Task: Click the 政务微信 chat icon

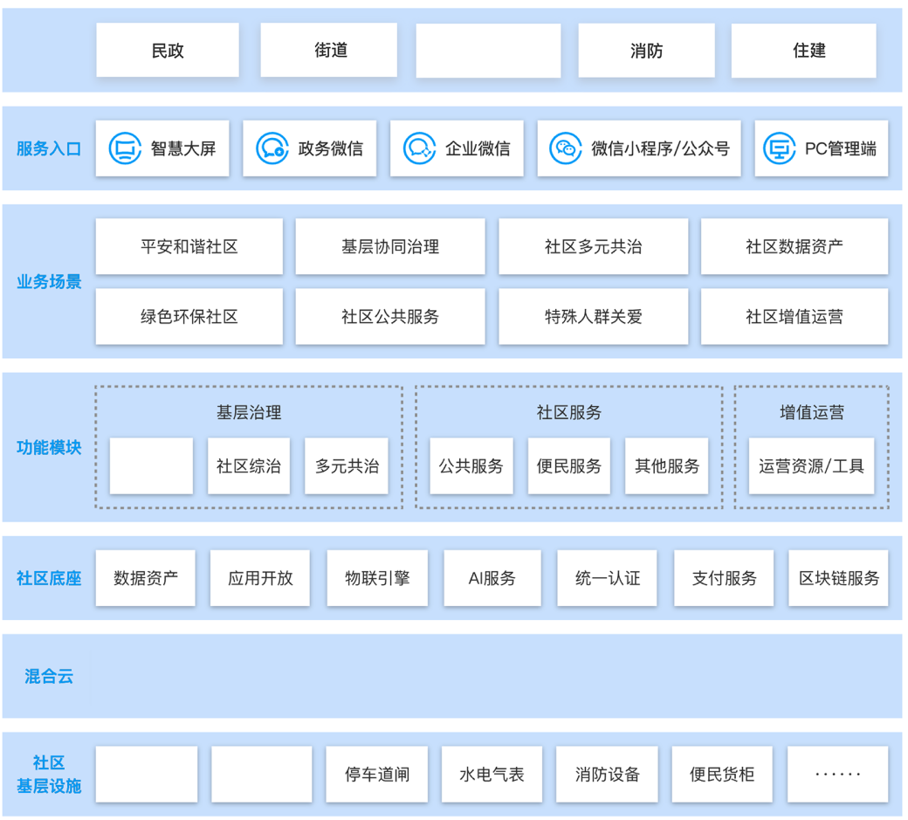Action: tap(272, 148)
